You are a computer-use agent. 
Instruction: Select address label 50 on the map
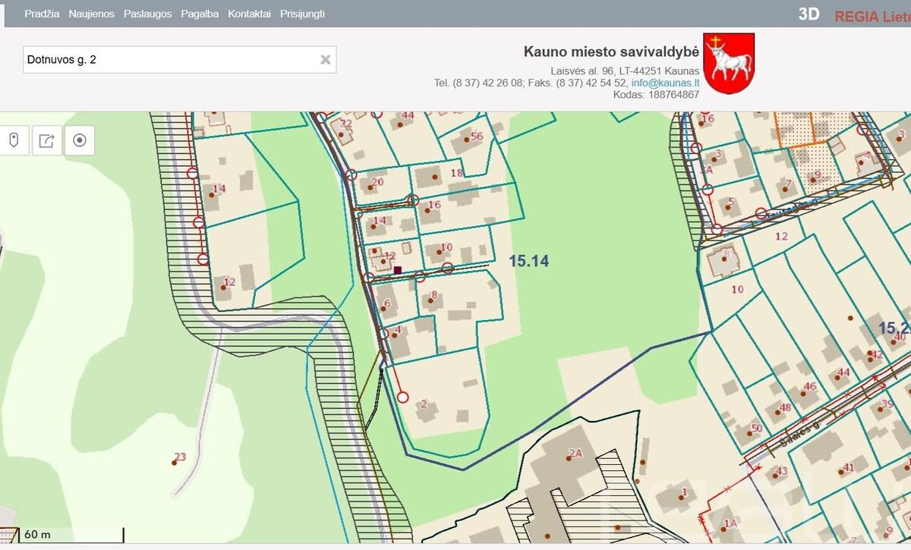tap(756, 428)
